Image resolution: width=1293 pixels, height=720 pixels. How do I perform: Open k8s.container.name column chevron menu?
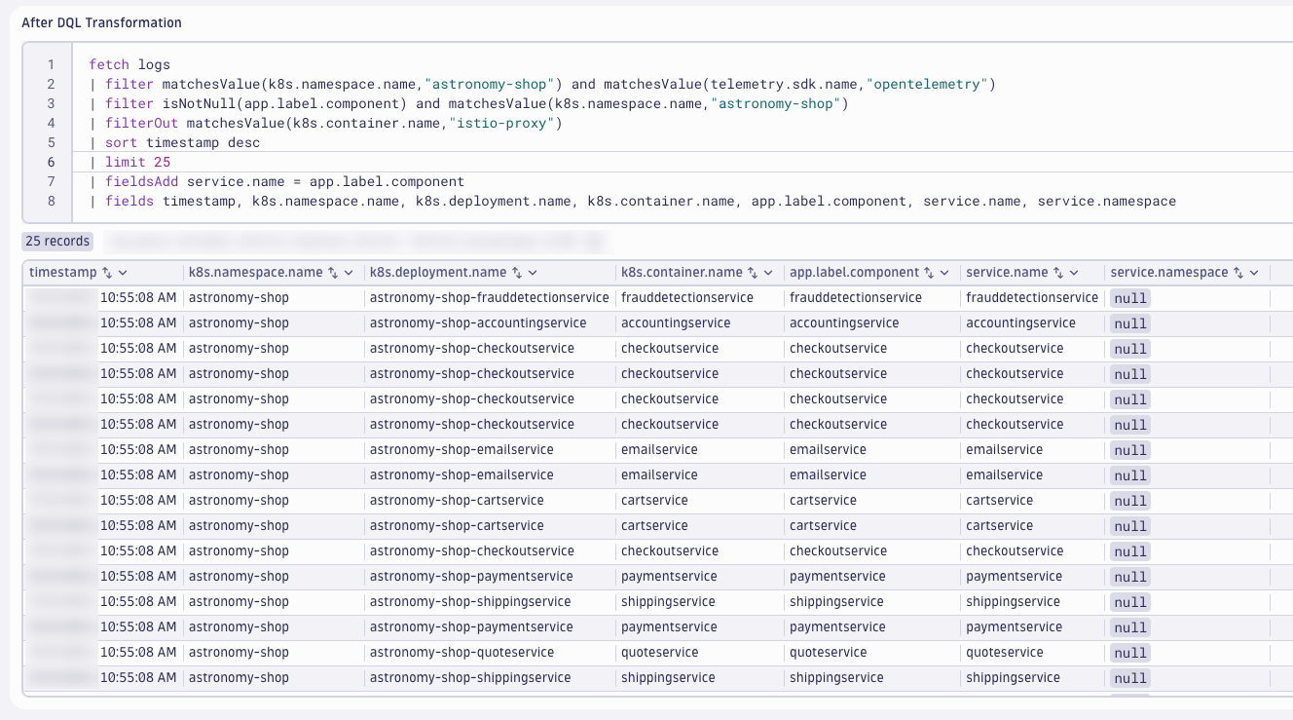click(768, 273)
